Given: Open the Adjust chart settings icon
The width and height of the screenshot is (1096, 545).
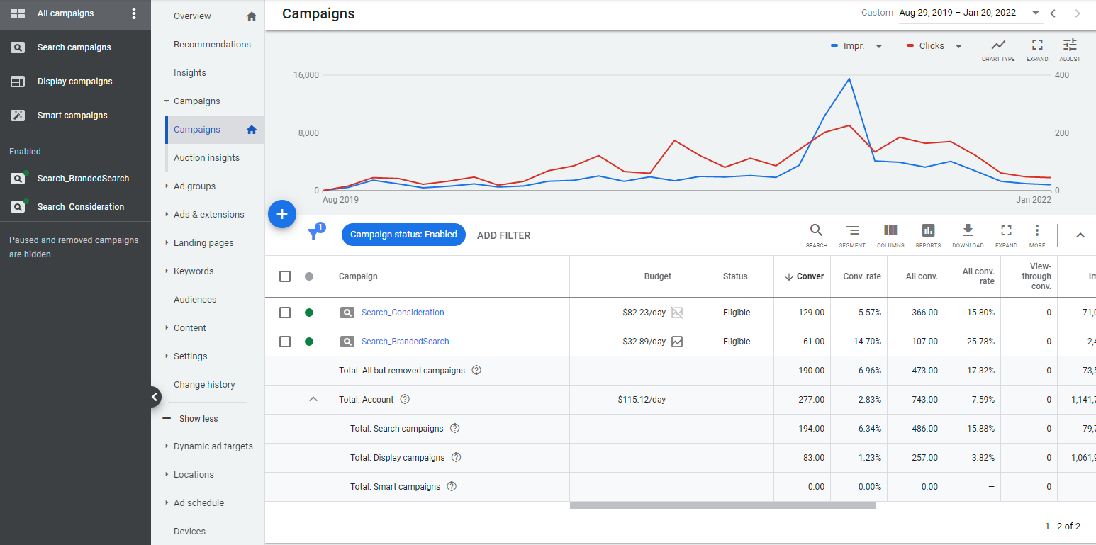Looking at the screenshot, I should (1069, 47).
